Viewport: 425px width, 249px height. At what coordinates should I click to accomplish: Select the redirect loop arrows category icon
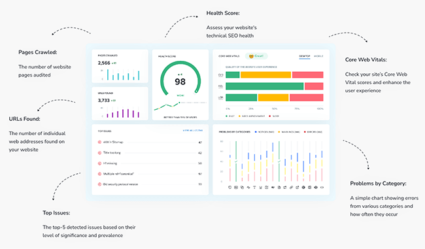coord(285,187)
